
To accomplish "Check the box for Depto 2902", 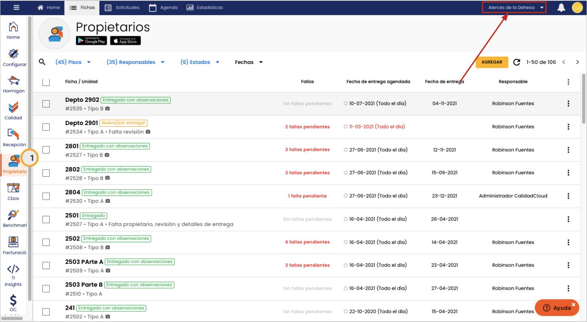I will pos(46,104).
